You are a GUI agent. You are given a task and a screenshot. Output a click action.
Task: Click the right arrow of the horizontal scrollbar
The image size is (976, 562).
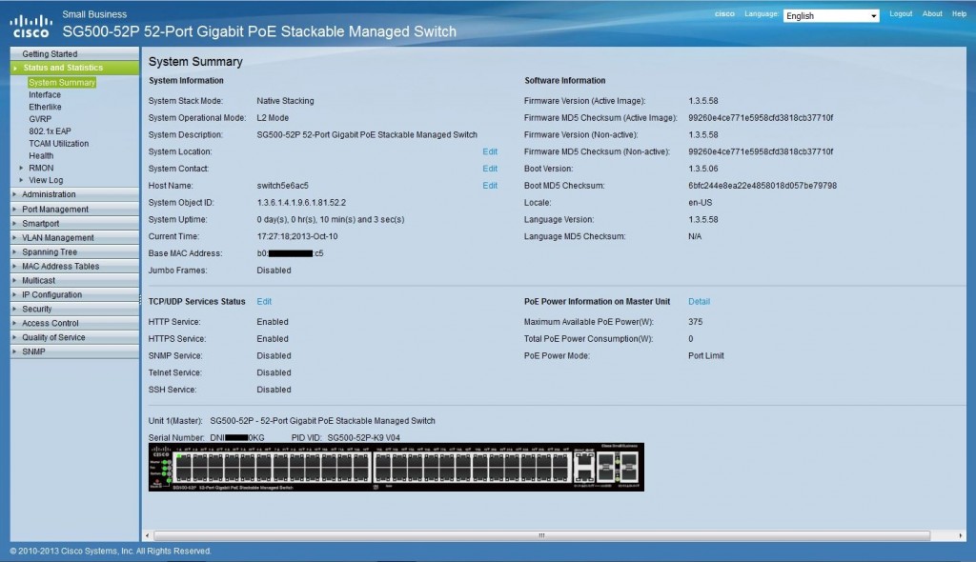[x=961, y=535]
